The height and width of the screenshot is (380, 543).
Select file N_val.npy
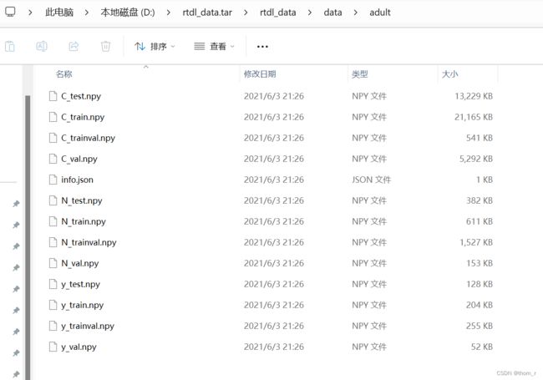(80, 263)
